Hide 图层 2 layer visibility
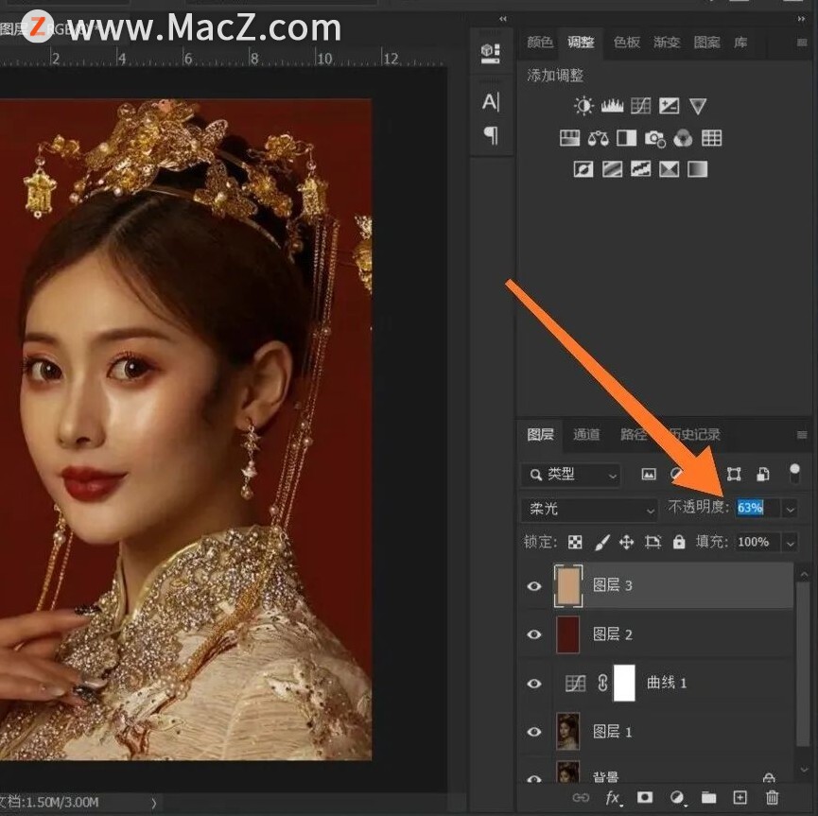Viewport: 818px width, 816px height. coord(533,634)
